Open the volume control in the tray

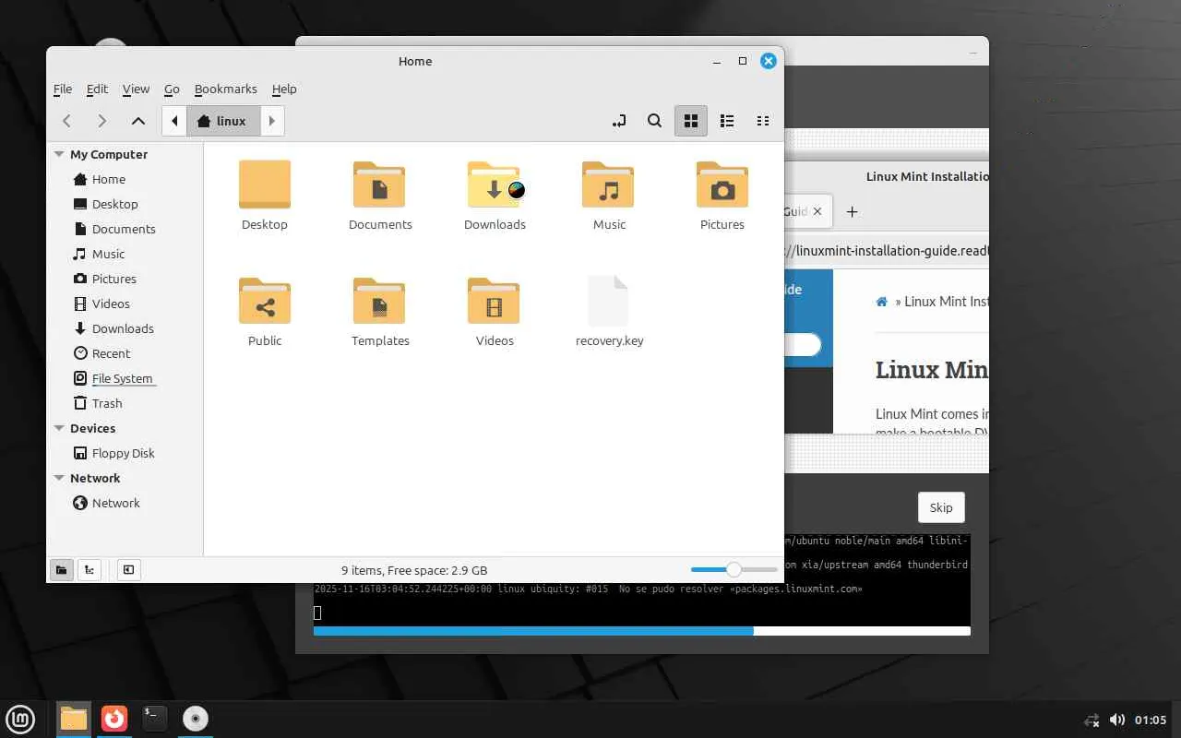tap(1117, 720)
